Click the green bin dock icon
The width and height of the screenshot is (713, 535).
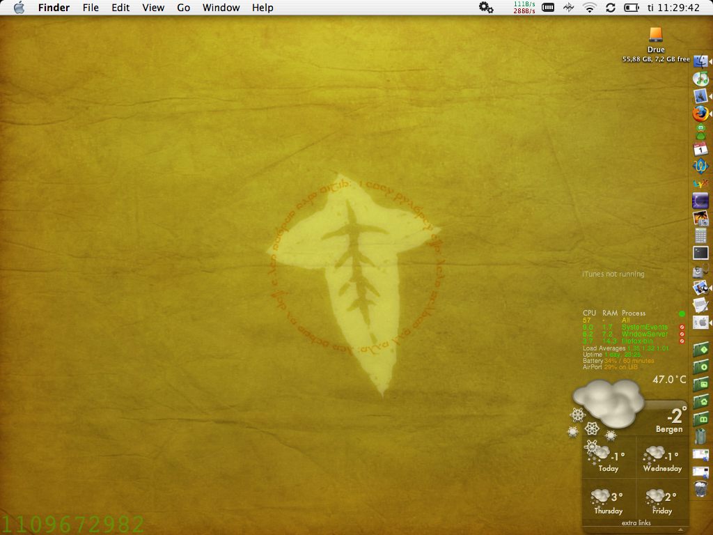point(700,436)
